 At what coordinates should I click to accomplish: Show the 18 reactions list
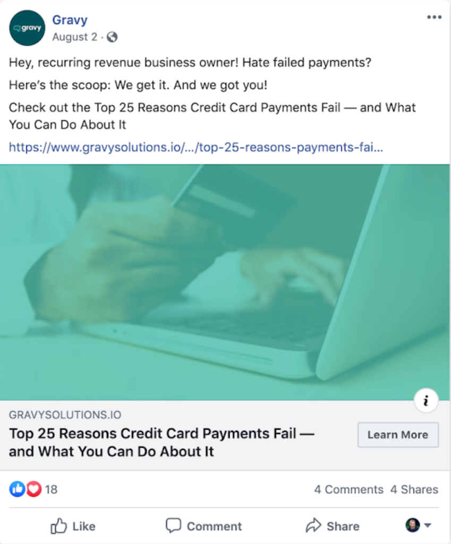tap(51, 489)
